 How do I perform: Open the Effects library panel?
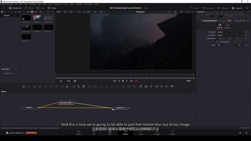coord(29,8)
